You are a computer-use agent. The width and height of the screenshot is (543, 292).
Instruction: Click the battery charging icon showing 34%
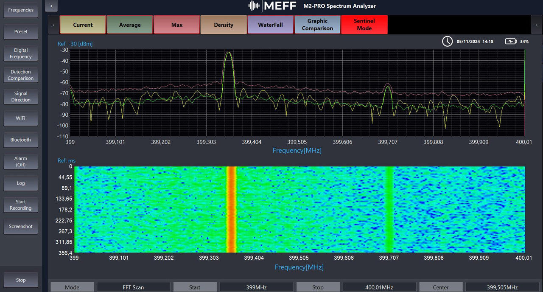point(512,41)
